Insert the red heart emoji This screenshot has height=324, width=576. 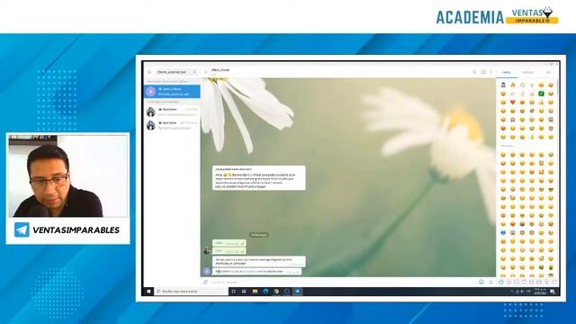click(x=513, y=102)
